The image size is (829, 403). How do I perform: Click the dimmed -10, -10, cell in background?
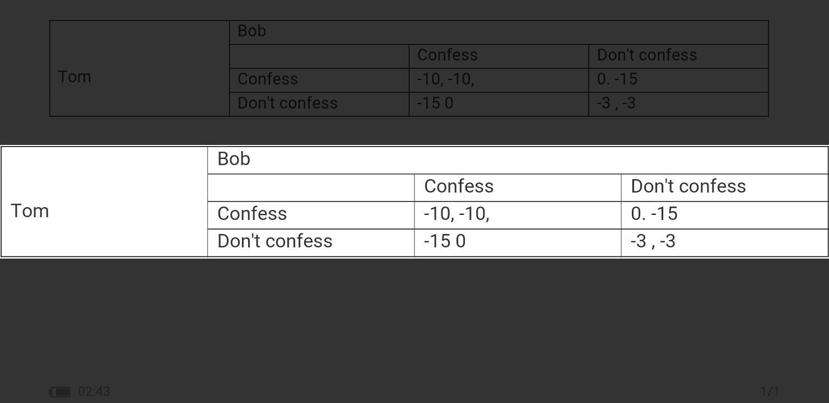click(x=499, y=80)
